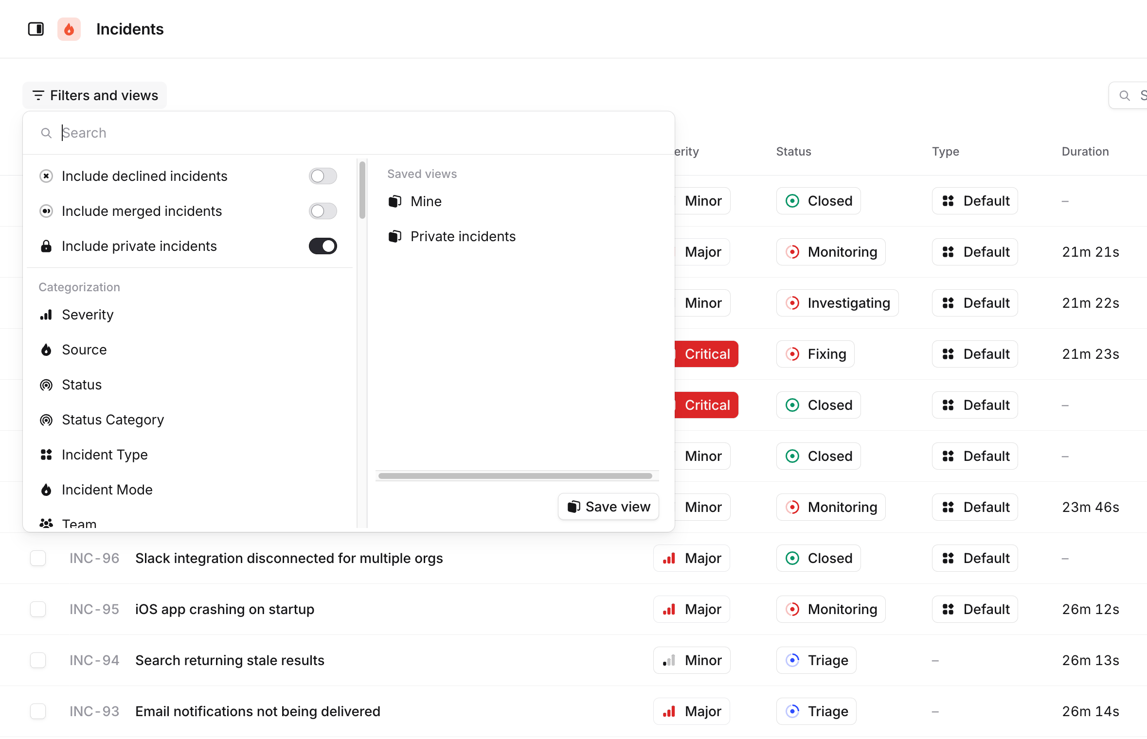Click the INC-94 grey severity icon
Image resolution: width=1147 pixels, height=739 pixels.
click(x=669, y=660)
